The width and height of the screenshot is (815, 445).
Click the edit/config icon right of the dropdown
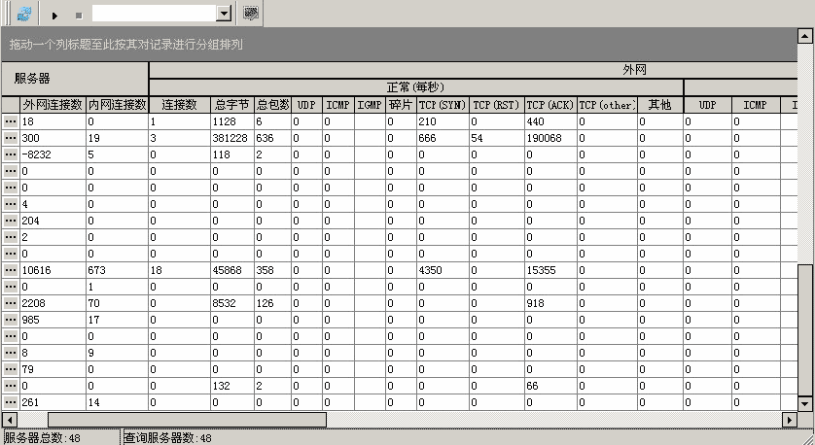coord(251,14)
